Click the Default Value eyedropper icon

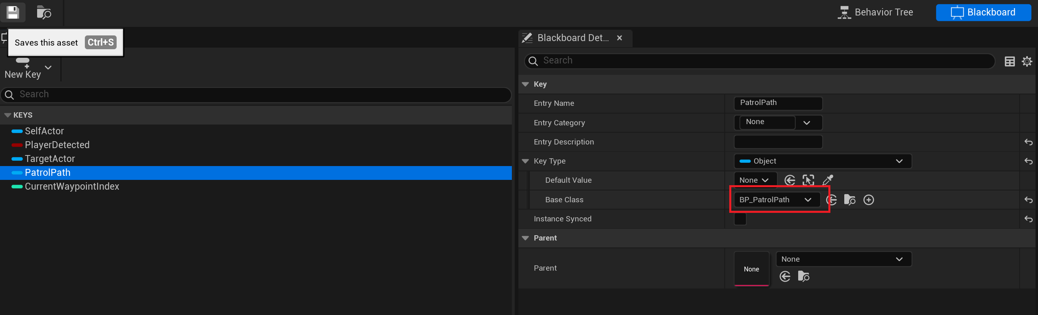(828, 180)
